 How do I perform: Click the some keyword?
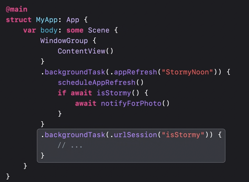click(x=75, y=30)
